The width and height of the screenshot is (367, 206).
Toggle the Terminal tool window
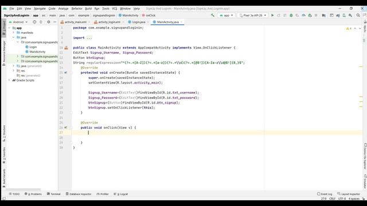53,194
